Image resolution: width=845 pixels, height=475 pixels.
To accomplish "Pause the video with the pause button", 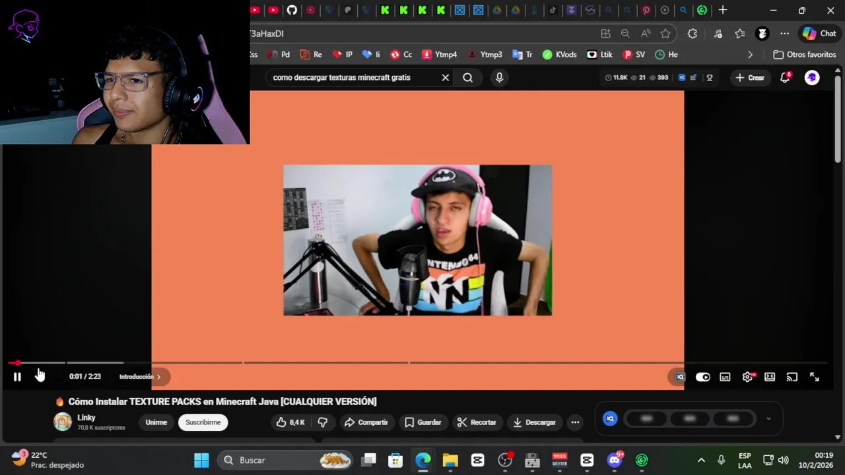I will click(x=17, y=377).
